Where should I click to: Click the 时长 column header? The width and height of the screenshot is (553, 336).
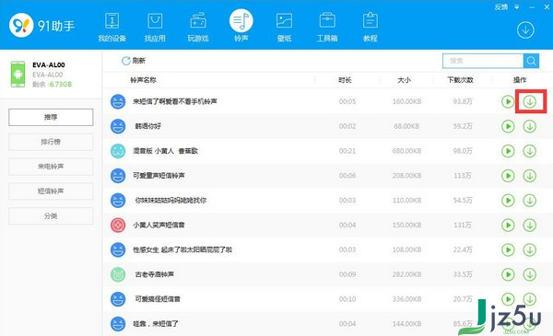click(x=345, y=80)
